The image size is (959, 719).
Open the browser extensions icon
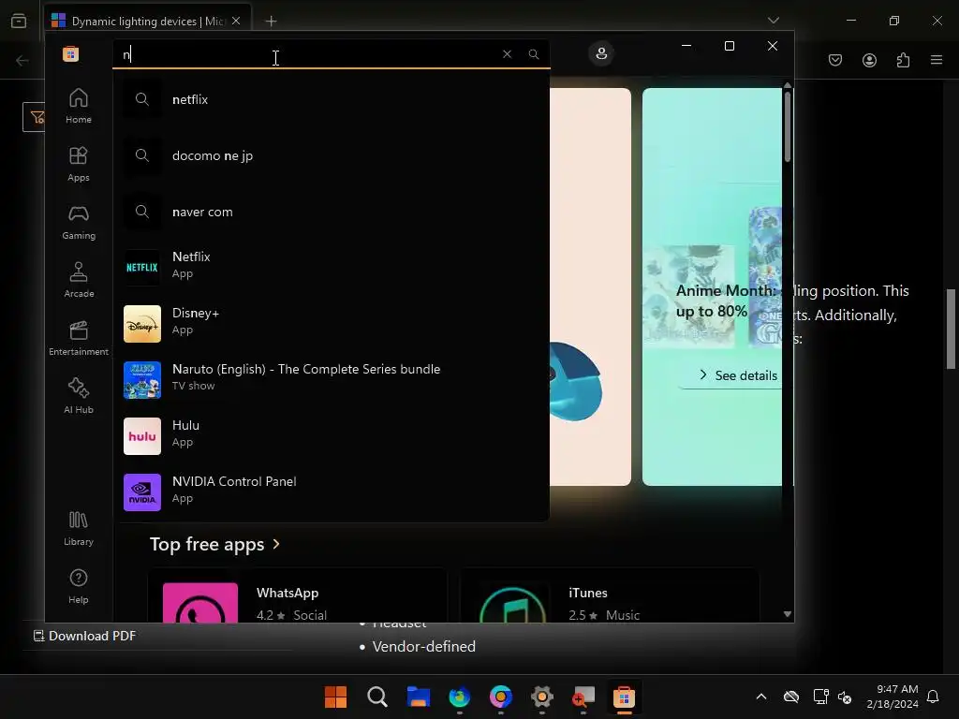coord(903,60)
